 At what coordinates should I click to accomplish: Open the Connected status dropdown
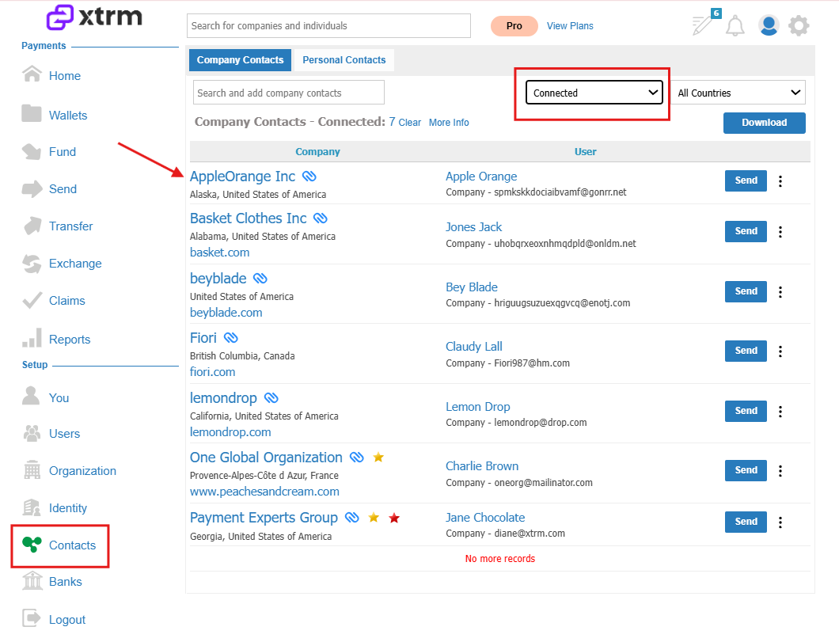[594, 93]
